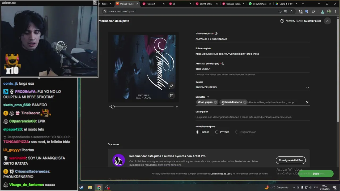Open File Explorer from the taskbar
This screenshot has width=340, height=191.
click(90, 188)
